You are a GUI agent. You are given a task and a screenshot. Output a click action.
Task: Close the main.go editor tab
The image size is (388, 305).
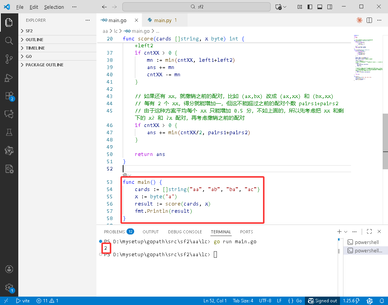tap(136, 20)
